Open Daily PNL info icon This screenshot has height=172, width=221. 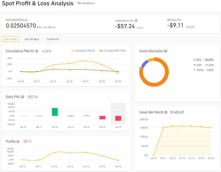[23, 97]
